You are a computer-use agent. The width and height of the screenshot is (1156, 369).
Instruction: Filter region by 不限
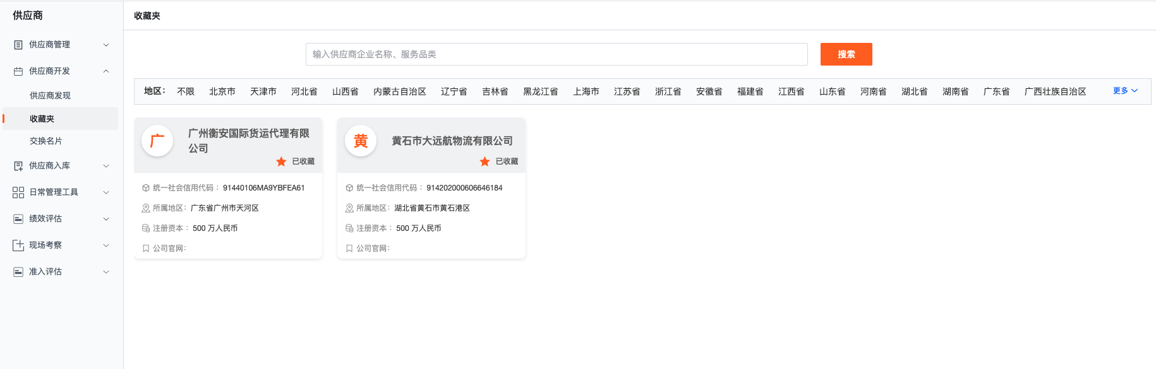click(x=186, y=91)
